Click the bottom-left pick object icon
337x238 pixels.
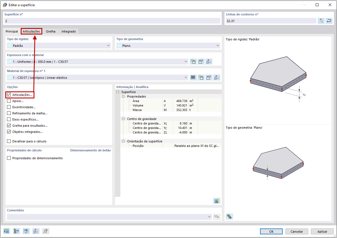[x=36, y=231]
